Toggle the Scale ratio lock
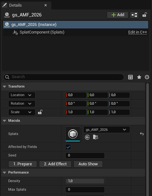 point(40,112)
